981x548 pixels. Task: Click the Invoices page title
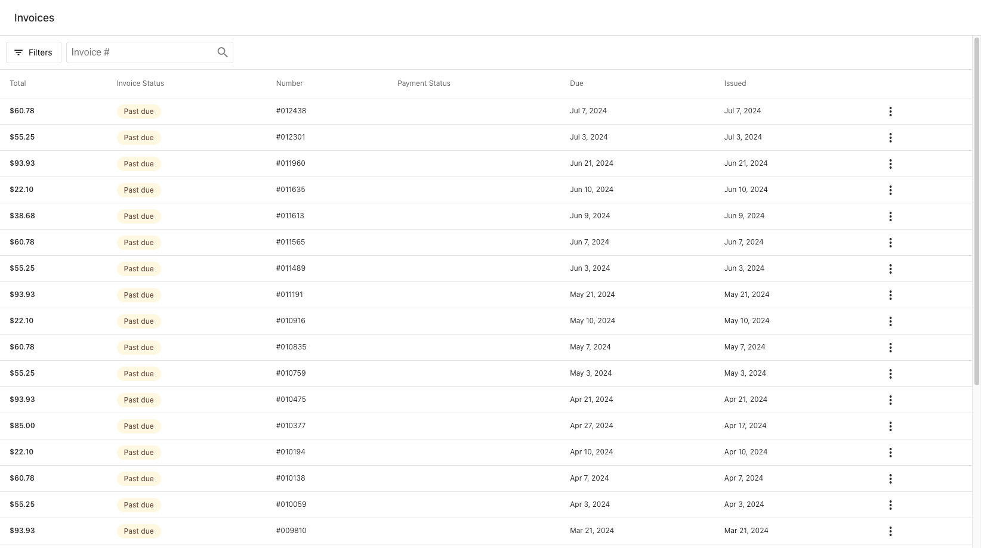point(34,17)
